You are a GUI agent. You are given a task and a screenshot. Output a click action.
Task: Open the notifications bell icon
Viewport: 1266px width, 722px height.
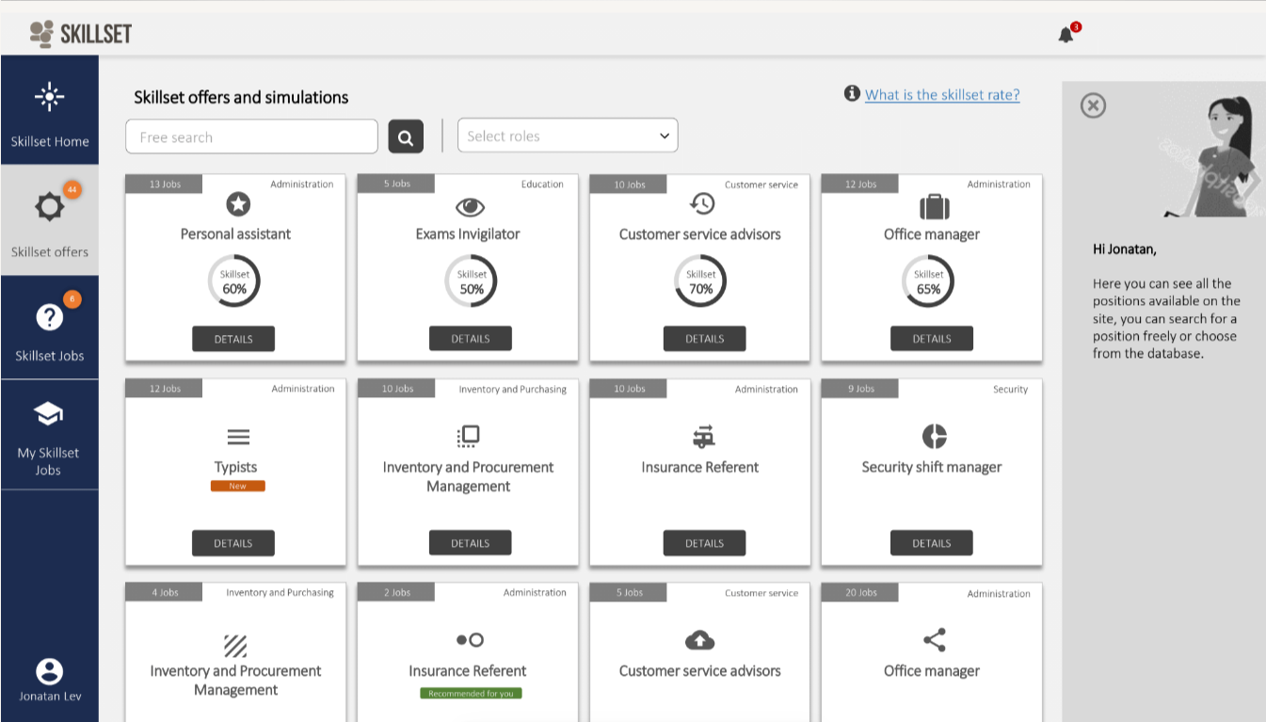click(1066, 35)
